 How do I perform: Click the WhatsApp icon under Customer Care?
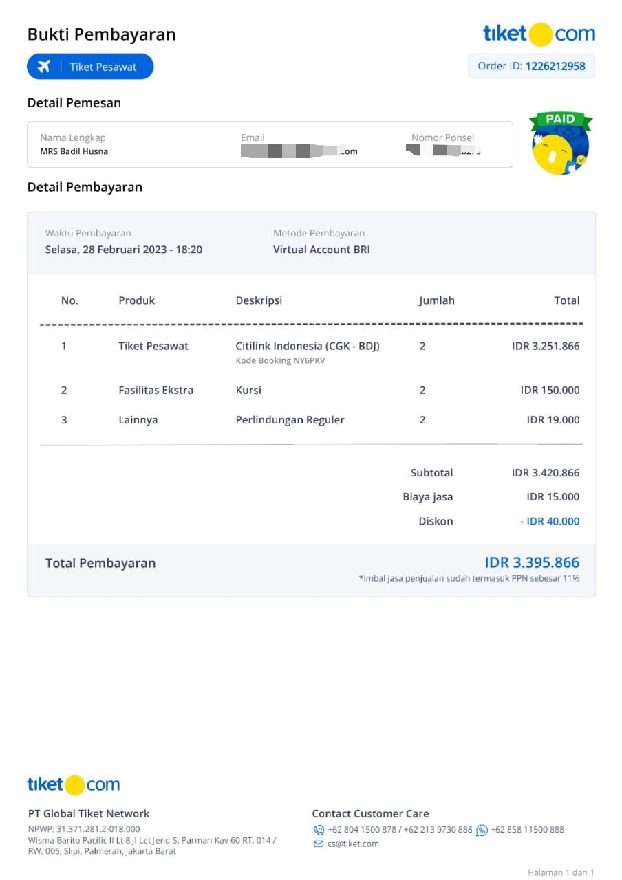pos(482,830)
